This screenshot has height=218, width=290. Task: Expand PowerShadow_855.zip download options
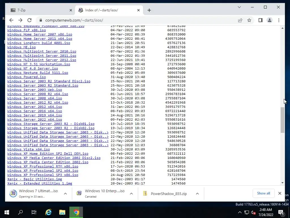click(197, 194)
